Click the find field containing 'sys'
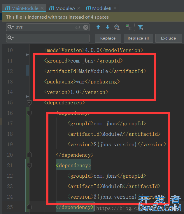The height and width of the screenshot is (214, 184). coord(48,27)
